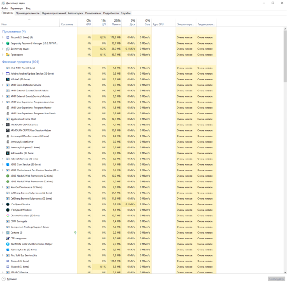Viewport: 287px width, 284px height.
Task: Click the Диспетчер задач row icon
Action: point(8,49)
